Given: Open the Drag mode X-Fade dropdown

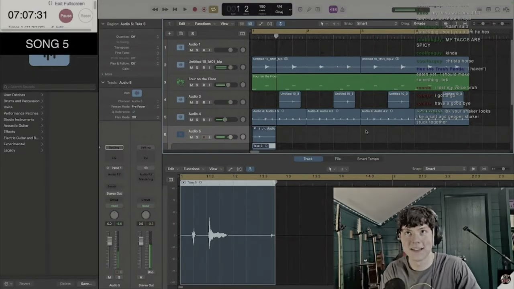Looking at the screenshot, I should [426, 24].
